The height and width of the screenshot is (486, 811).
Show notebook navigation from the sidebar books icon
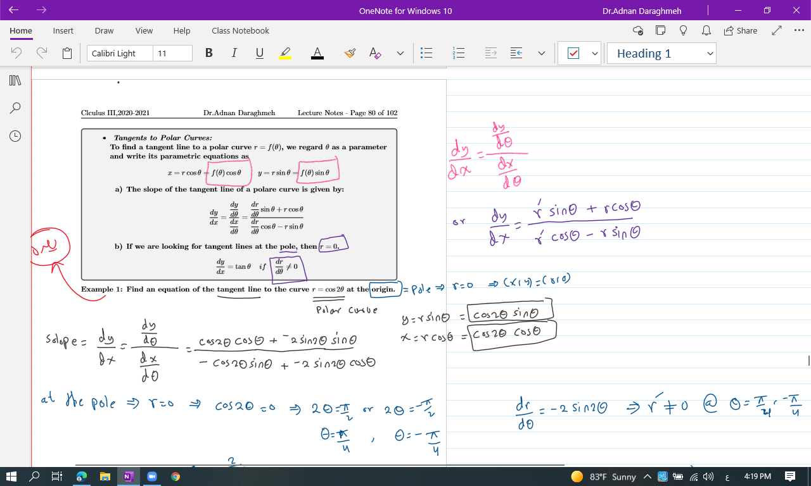coord(15,80)
